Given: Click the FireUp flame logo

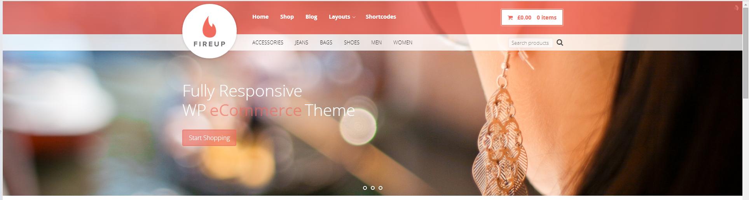Looking at the screenshot, I should (x=210, y=31).
